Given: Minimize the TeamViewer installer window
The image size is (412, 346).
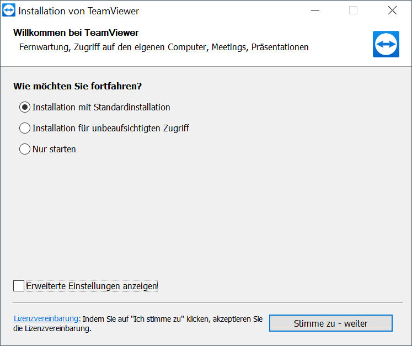Looking at the screenshot, I should tap(315, 10).
